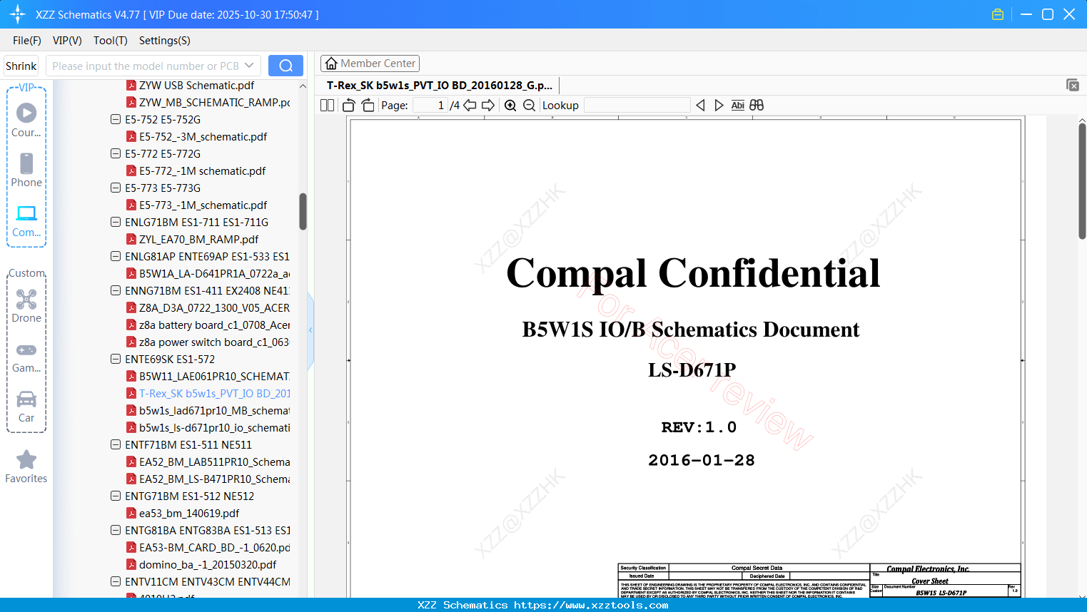Toggle the Abi whole-word match icon

coord(738,105)
